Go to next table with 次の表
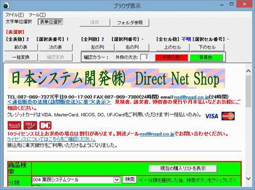Screen dimensions: 255x190 pos(56,47)
